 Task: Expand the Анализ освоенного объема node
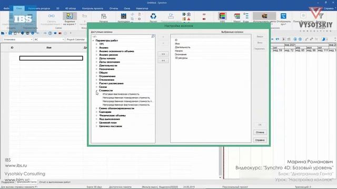pos(96,51)
